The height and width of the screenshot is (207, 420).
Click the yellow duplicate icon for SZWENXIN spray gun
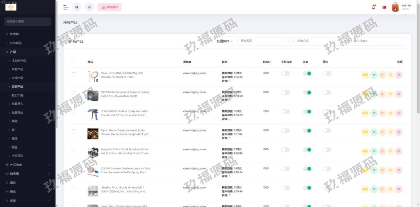tap(390, 113)
